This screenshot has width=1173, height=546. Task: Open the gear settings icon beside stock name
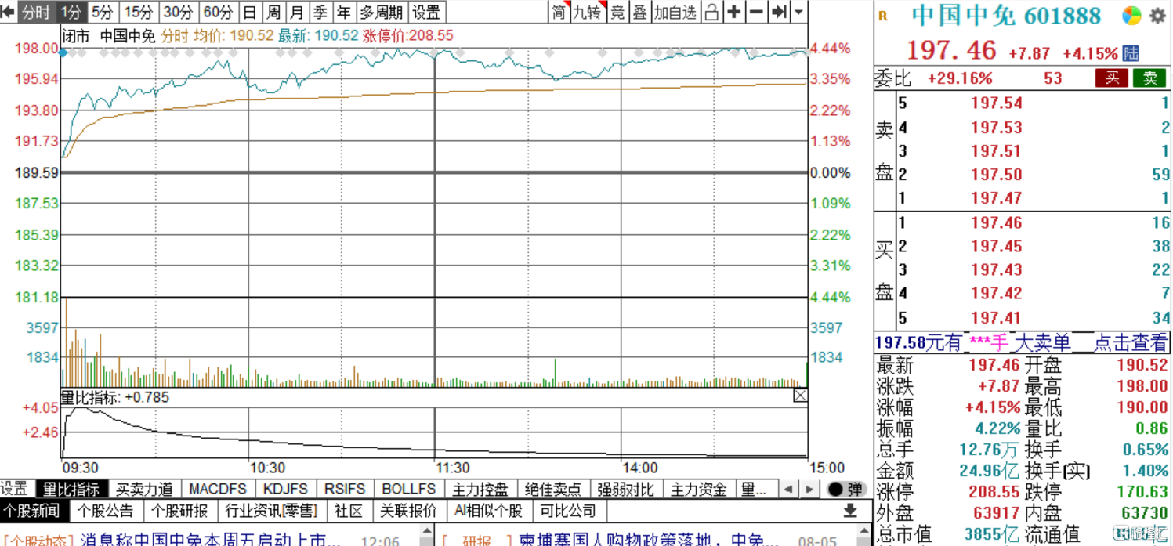coord(1157,16)
